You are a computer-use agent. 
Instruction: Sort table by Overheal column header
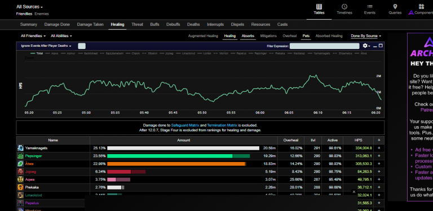(290, 140)
